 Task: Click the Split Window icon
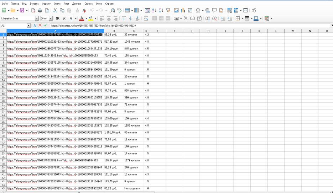tap(245, 10)
